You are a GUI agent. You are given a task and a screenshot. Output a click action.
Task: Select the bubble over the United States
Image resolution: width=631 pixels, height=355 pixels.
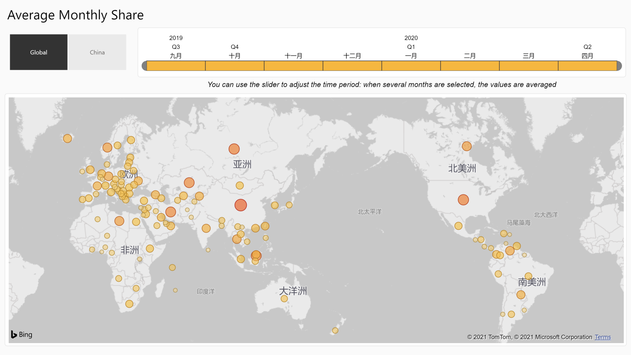463,200
